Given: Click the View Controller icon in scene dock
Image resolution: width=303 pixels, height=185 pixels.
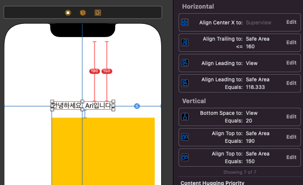Looking at the screenshot, I should click(68, 13).
